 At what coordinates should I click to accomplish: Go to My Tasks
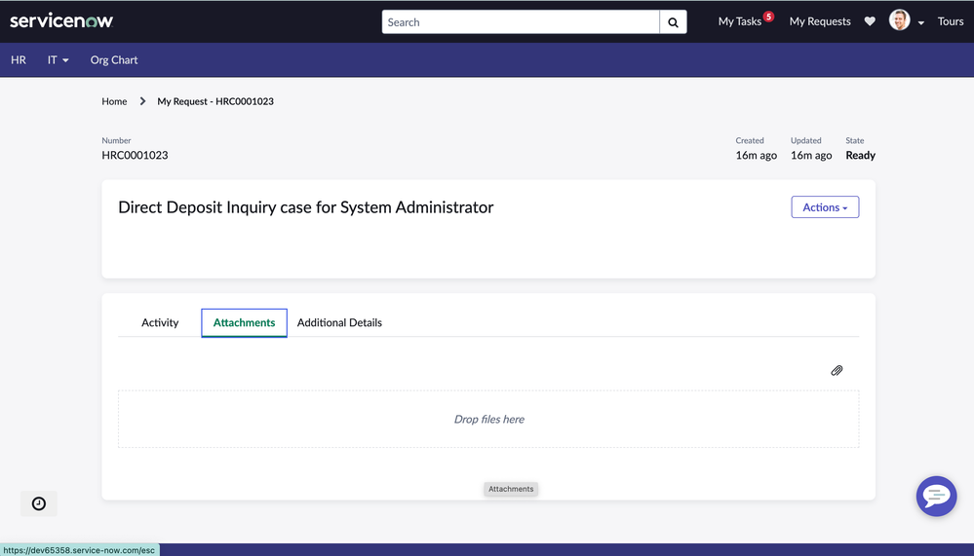tap(739, 21)
